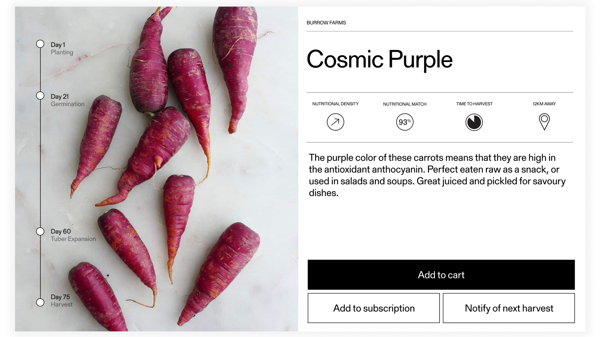Click the location pin icon
The image size is (600, 337).
coord(544,121)
